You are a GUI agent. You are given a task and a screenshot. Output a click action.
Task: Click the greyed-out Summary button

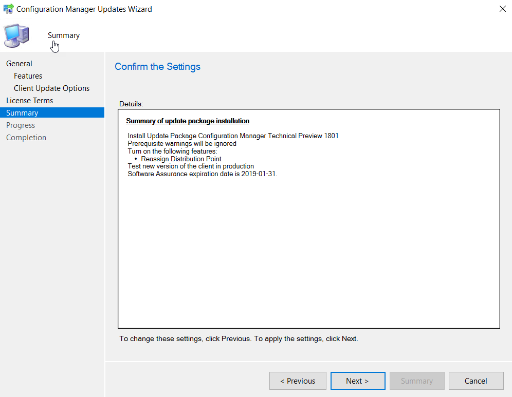pyautogui.click(x=417, y=381)
